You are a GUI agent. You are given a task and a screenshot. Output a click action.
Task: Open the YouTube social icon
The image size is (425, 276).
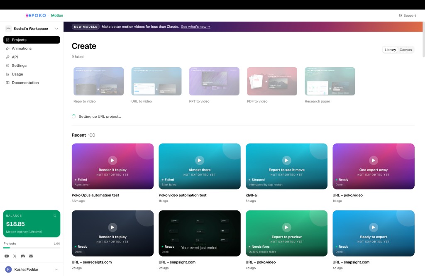point(7,256)
